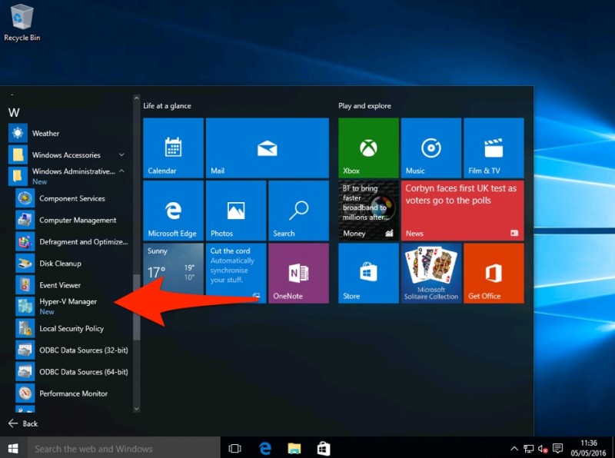This screenshot has width=615, height=458.
Task: Click the Hyper-V Manager text label
Action: click(x=68, y=301)
